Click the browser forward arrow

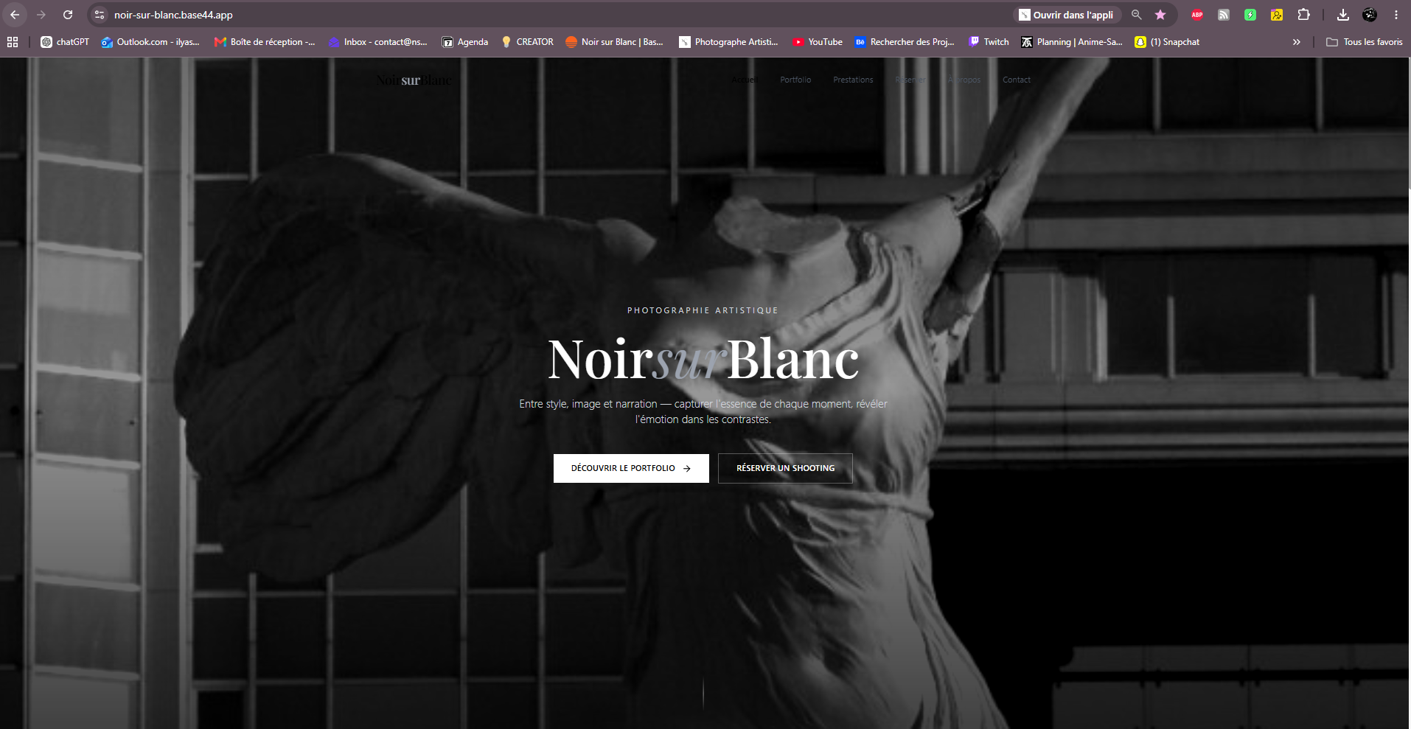tap(41, 15)
